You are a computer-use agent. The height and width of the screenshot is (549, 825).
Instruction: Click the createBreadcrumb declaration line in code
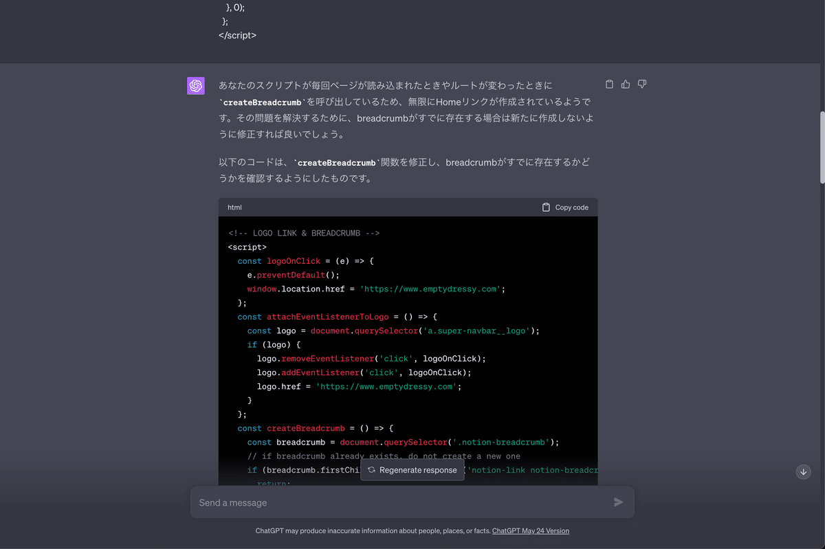pos(316,428)
